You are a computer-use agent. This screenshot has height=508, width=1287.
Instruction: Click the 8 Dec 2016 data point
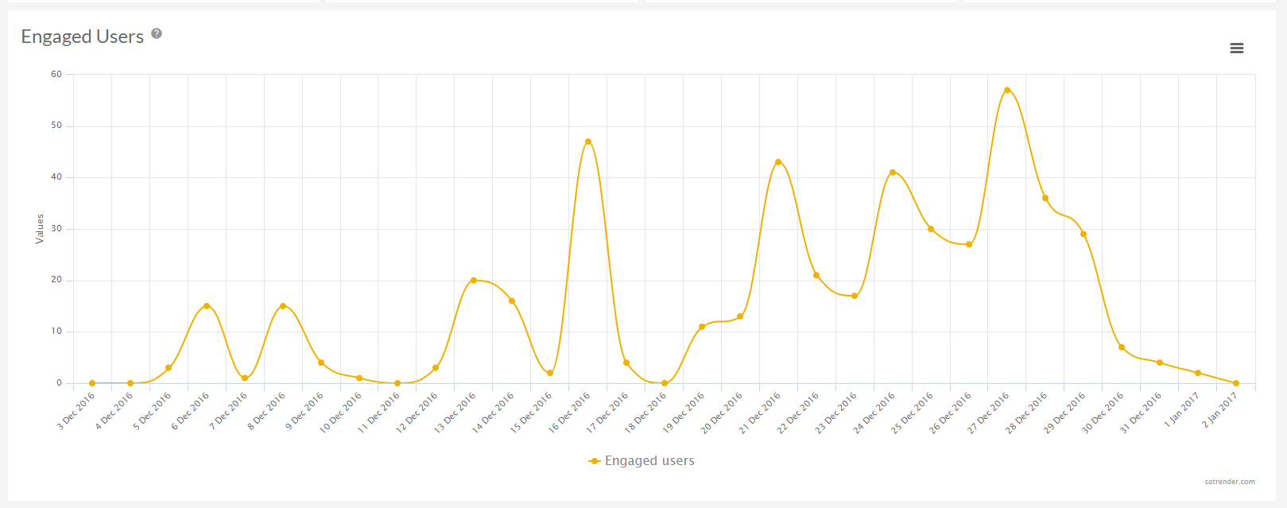[283, 306]
